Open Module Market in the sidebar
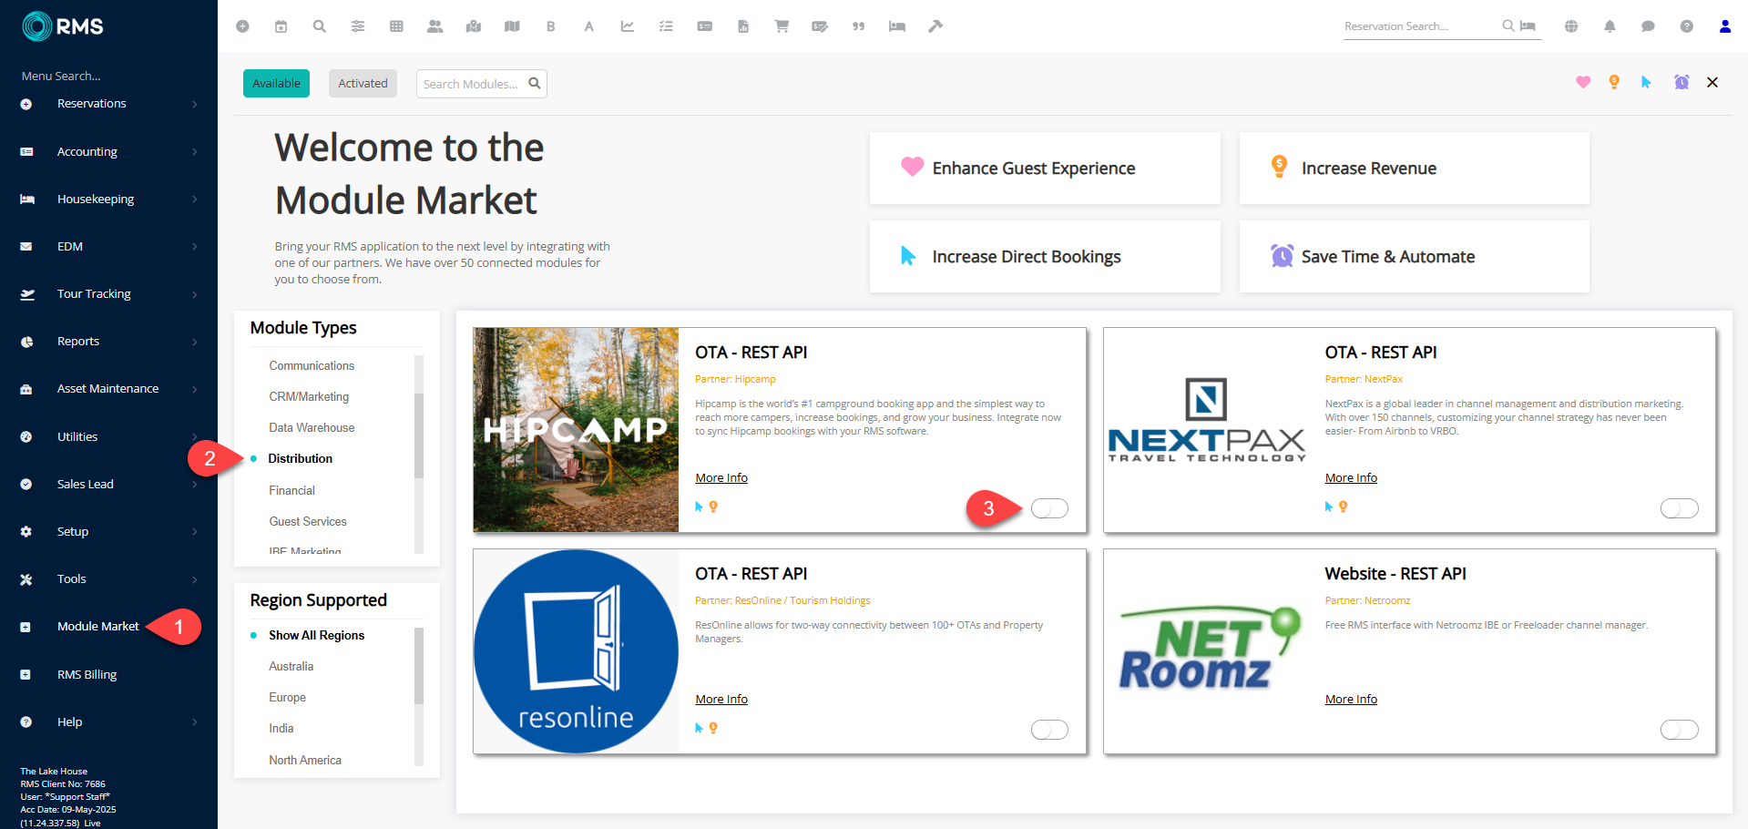Screen dimensions: 1748x829 pyautogui.click(x=97, y=627)
